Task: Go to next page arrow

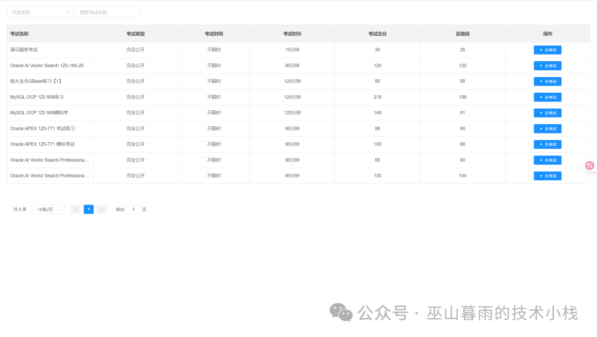Action: coord(102,210)
